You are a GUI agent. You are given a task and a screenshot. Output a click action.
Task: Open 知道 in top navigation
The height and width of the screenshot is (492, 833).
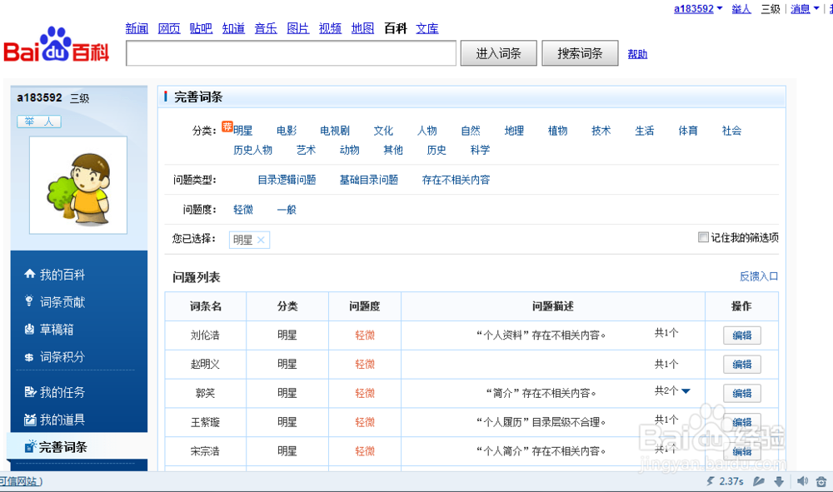233,28
